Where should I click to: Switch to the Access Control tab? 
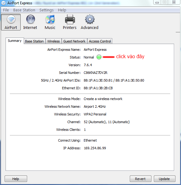pos(100,41)
